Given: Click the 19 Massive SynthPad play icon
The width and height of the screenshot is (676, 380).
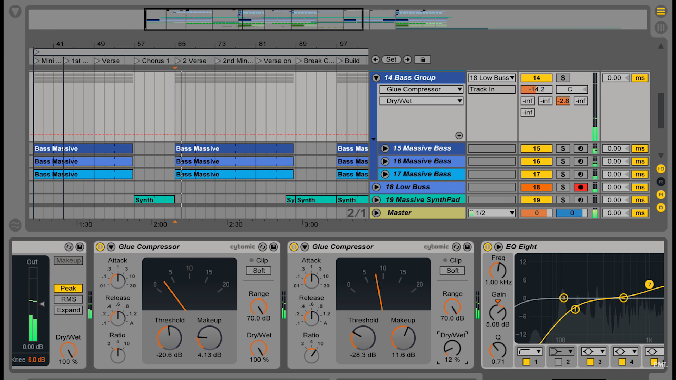Looking at the screenshot, I should 376,199.
